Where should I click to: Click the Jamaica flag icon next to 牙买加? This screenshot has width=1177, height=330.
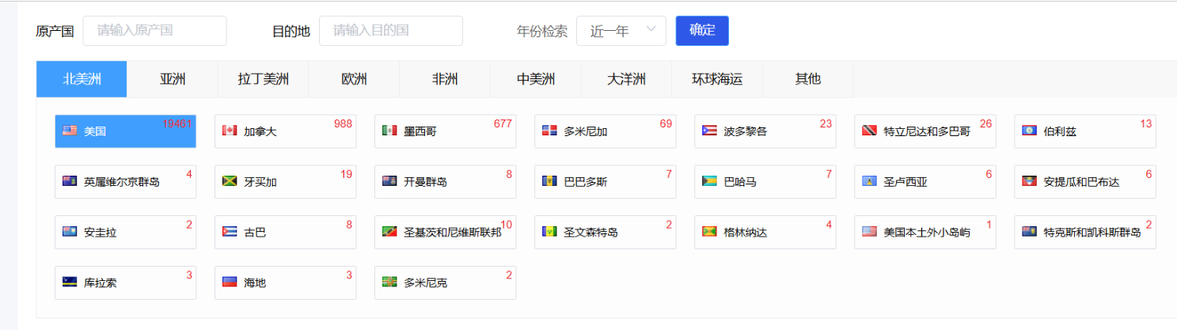[x=230, y=182]
